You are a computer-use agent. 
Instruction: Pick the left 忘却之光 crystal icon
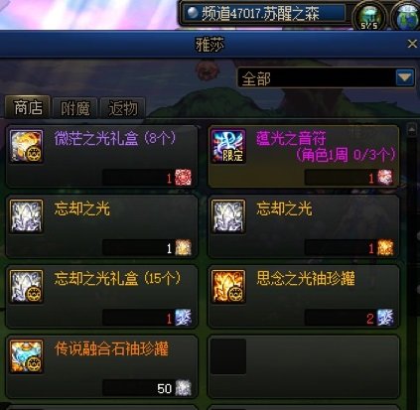(x=26, y=216)
